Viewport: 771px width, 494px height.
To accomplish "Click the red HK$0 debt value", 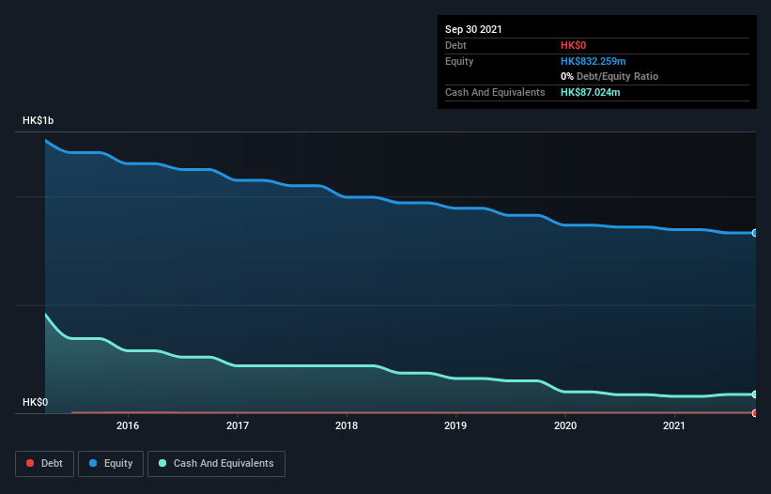I will click(x=574, y=45).
